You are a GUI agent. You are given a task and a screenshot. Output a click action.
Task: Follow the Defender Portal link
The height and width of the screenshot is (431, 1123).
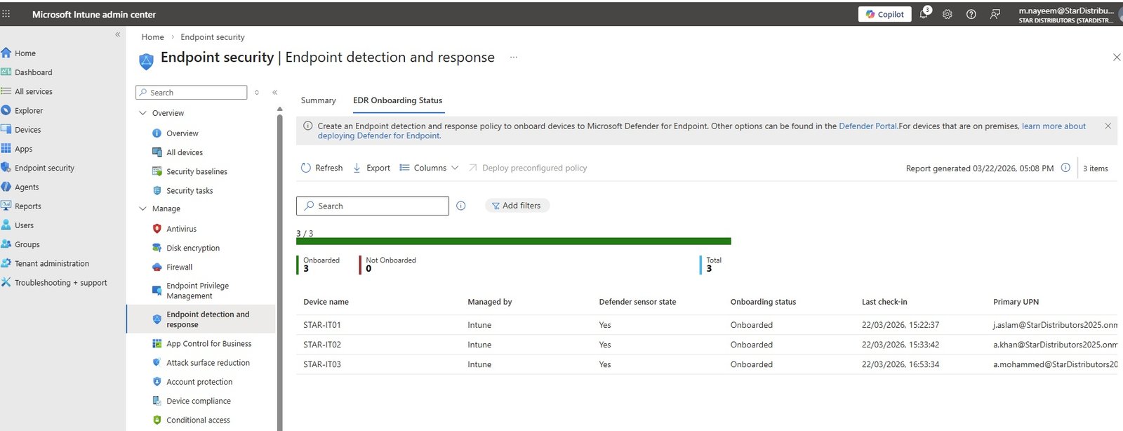click(x=868, y=126)
